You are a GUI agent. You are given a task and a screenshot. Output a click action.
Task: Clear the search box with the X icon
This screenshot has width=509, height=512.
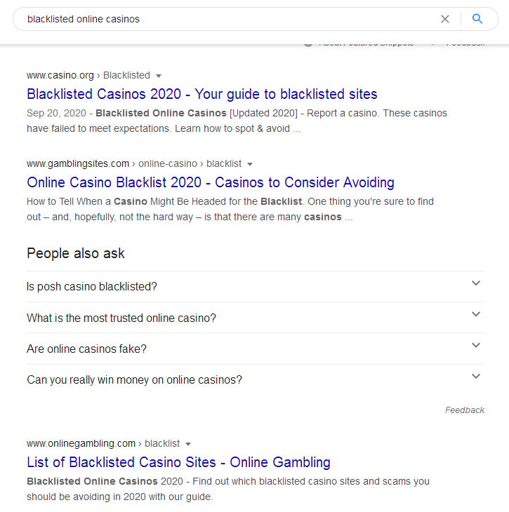pos(445,19)
